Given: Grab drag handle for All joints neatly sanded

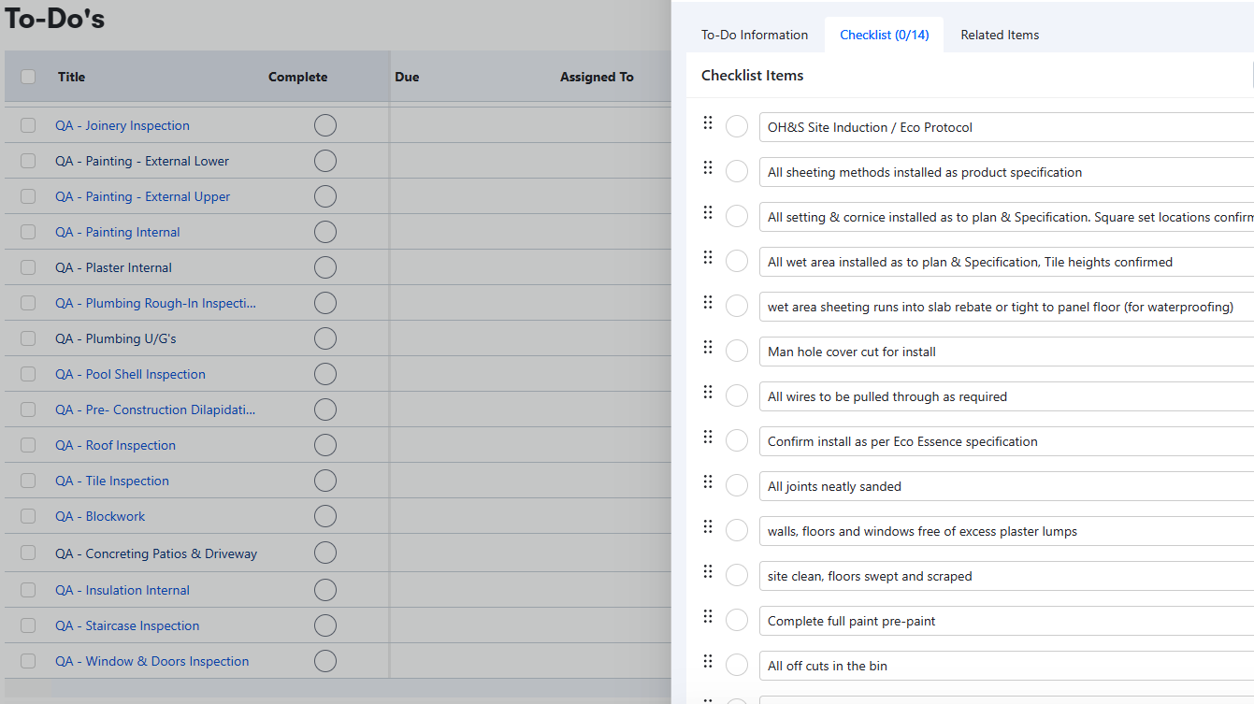Looking at the screenshot, I should coord(708,481).
